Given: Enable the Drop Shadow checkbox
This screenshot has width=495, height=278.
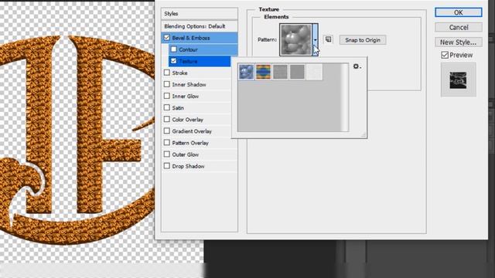Looking at the screenshot, I should point(167,166).
